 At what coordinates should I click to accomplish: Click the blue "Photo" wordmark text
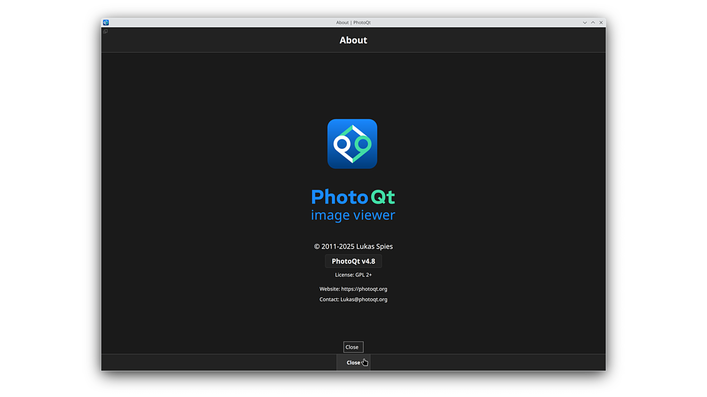[339, 197]
